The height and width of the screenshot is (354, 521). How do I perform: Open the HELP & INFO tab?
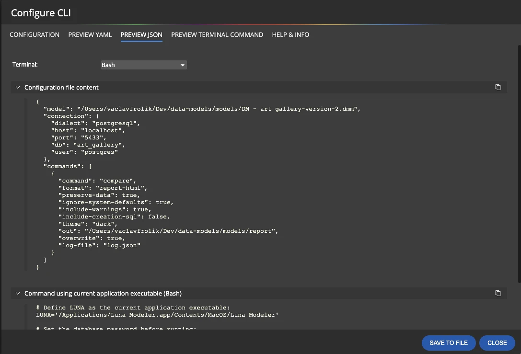coord(290,34)
